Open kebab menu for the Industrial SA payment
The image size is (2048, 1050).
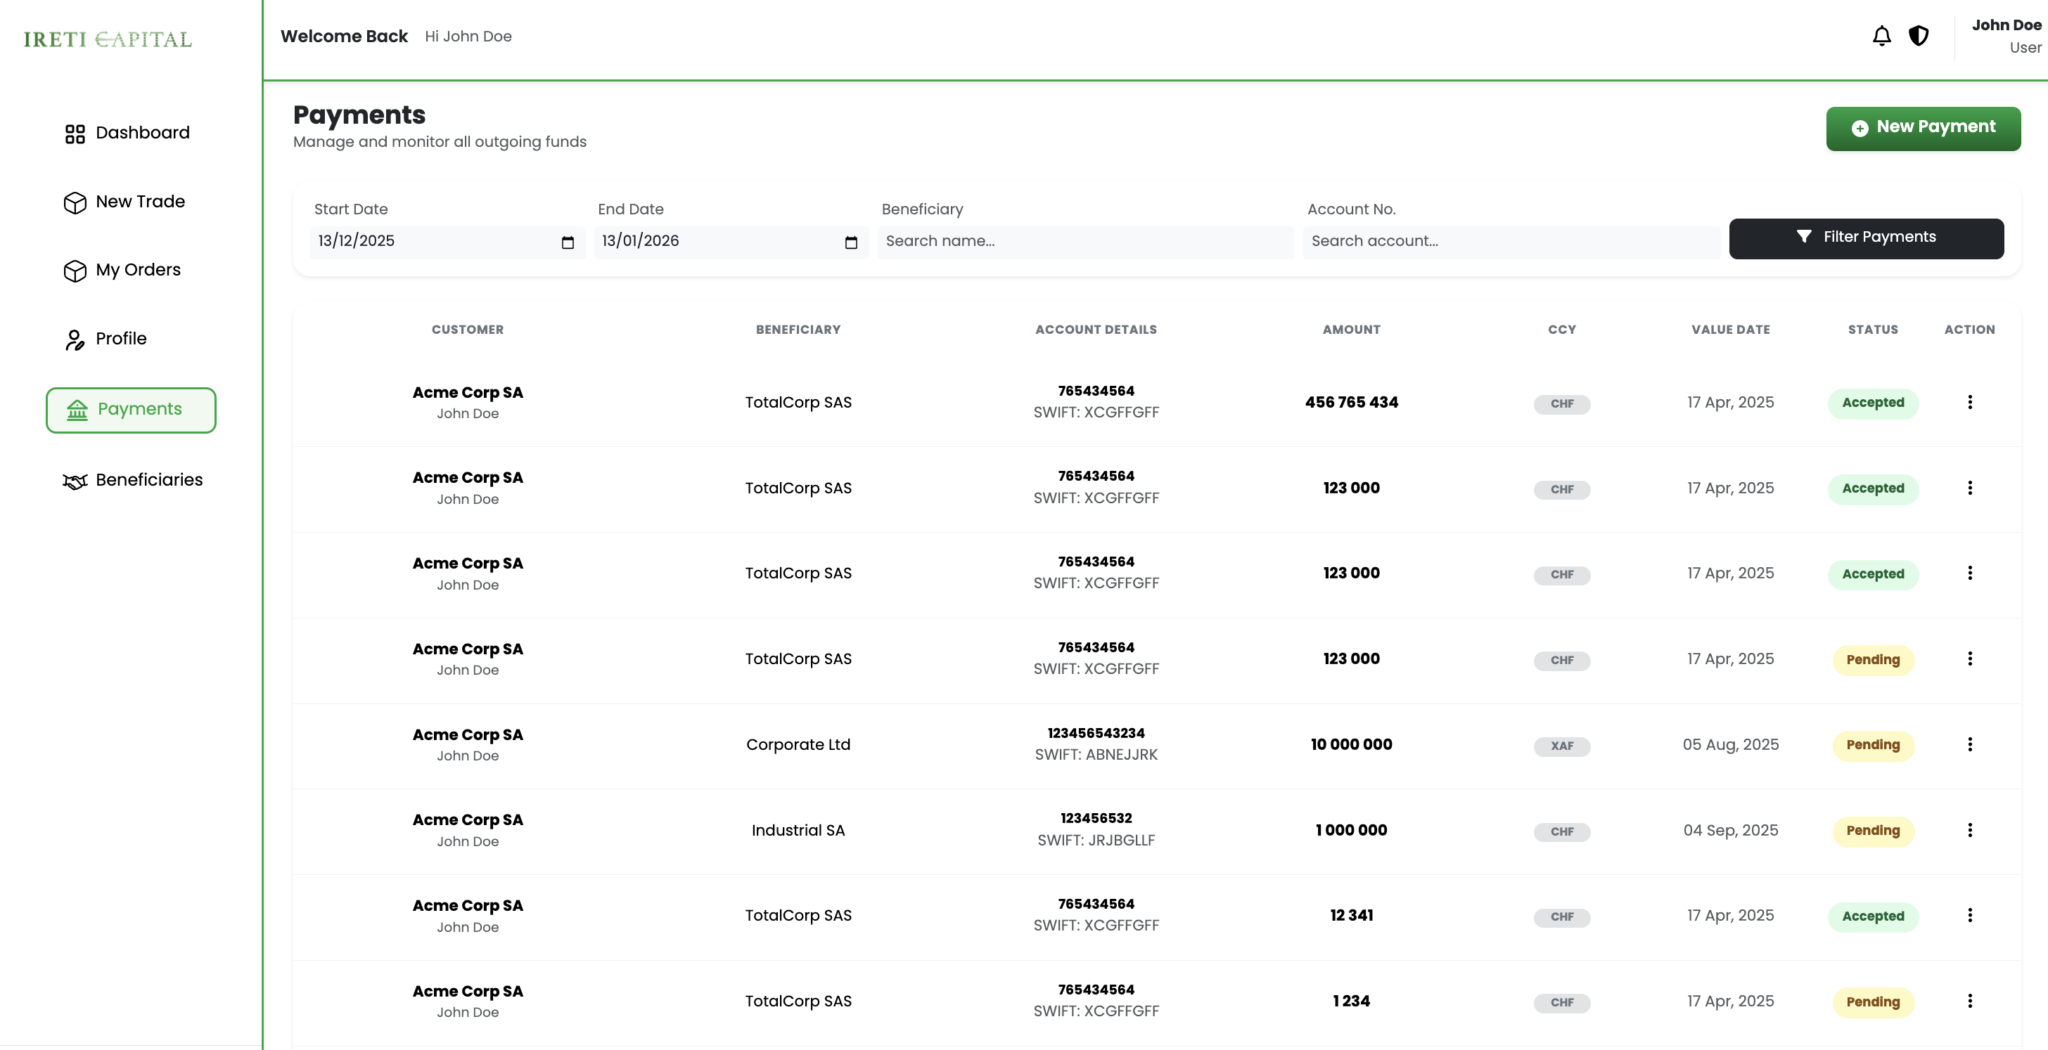point(1970,829)
